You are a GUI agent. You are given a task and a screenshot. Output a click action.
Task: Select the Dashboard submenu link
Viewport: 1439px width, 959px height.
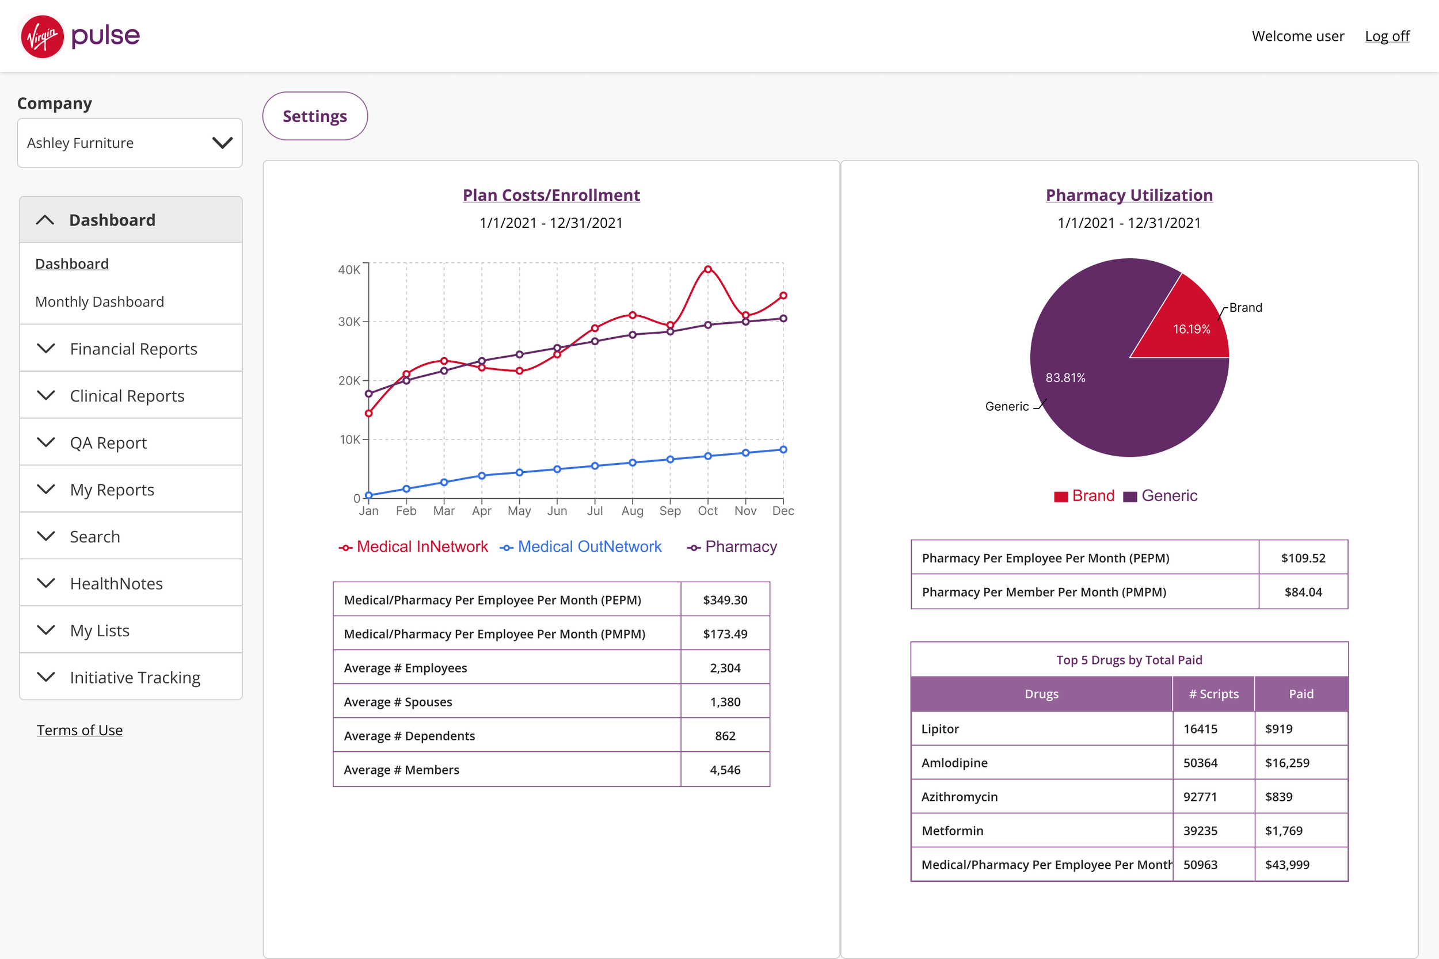[x=71, y=263]
